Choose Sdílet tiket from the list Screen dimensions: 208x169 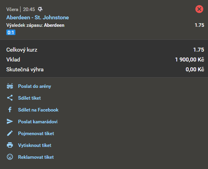click(30, 98)
